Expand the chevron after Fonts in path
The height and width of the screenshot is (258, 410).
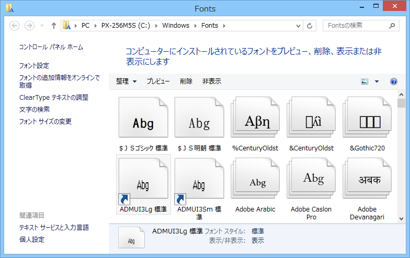pyautogui.click(x=224, y=26)
